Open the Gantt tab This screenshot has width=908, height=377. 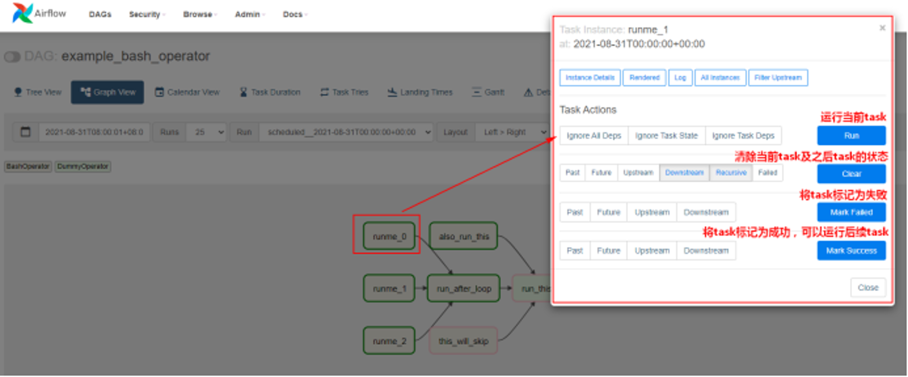coord(488,92)
